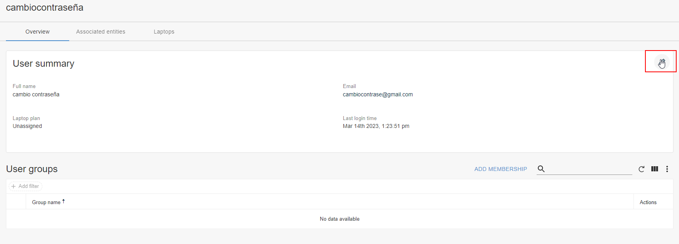The height and width of the screenshot is (244, 679).
Task: Click the full name value cambio contraseña
Action: tap(36, 94)
